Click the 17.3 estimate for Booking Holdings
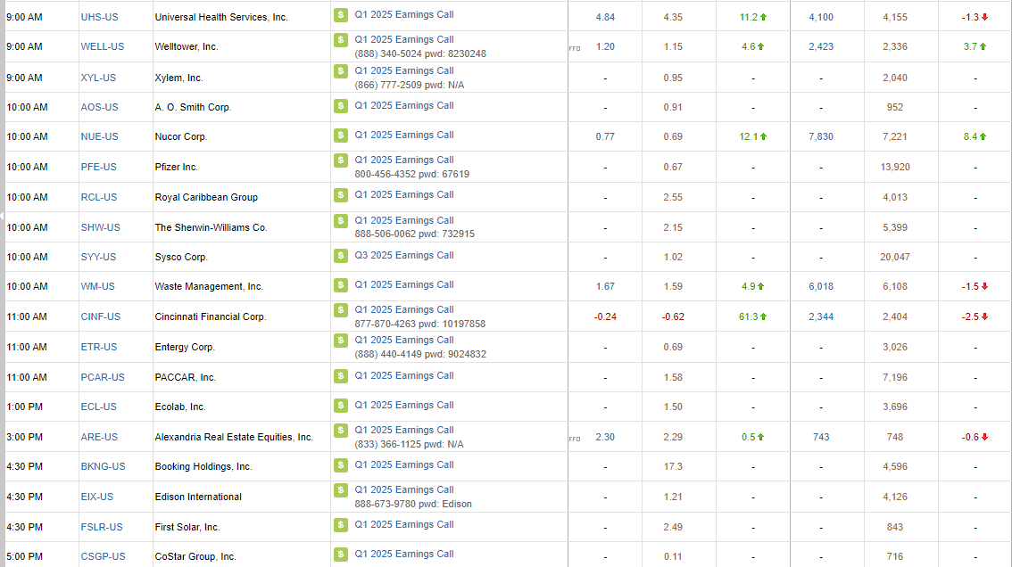Viewport: 1012px width, 567px height. pyautogui.click(x=673, y=466)
